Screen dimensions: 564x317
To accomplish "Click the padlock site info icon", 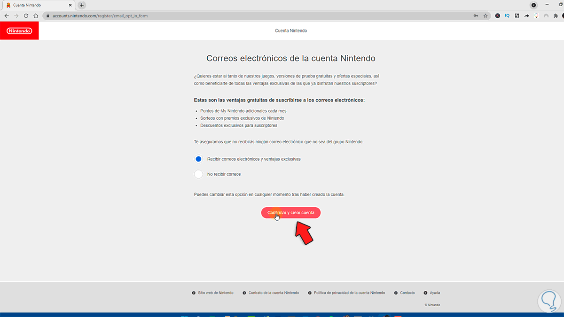I will (x=47, y=15).
